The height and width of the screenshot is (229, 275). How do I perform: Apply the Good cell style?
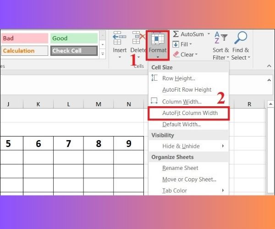pyautogui.click(x=74, y=38)
